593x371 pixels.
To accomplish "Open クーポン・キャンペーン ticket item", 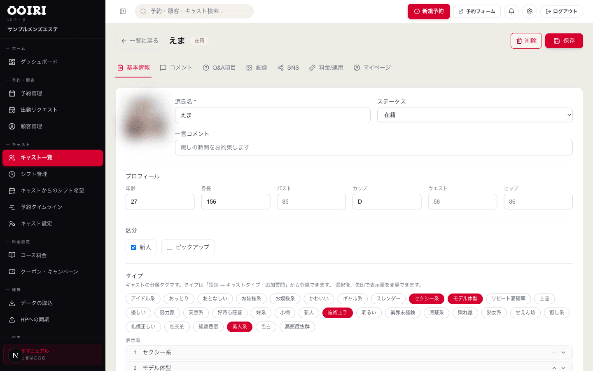I will 53,272.
